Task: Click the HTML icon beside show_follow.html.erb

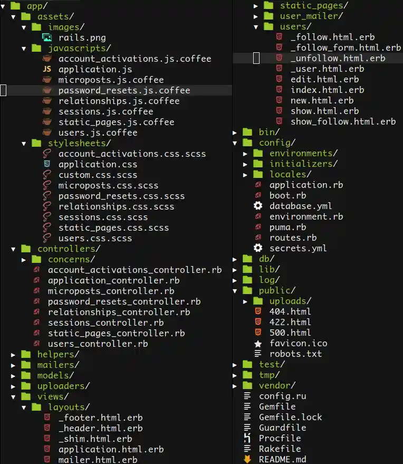Action: (x=279, y=121)
